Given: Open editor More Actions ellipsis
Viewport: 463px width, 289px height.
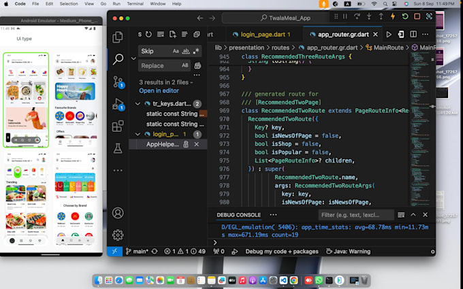Looking at the screenshot, I should pos(425,35).
